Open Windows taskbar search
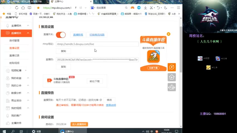The width and height of the screenshot is (237, 133). pos(13,131)
